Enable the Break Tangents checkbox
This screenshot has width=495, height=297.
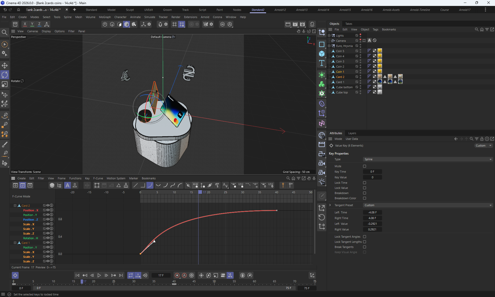pyautogui.click(x=365, y=247)
